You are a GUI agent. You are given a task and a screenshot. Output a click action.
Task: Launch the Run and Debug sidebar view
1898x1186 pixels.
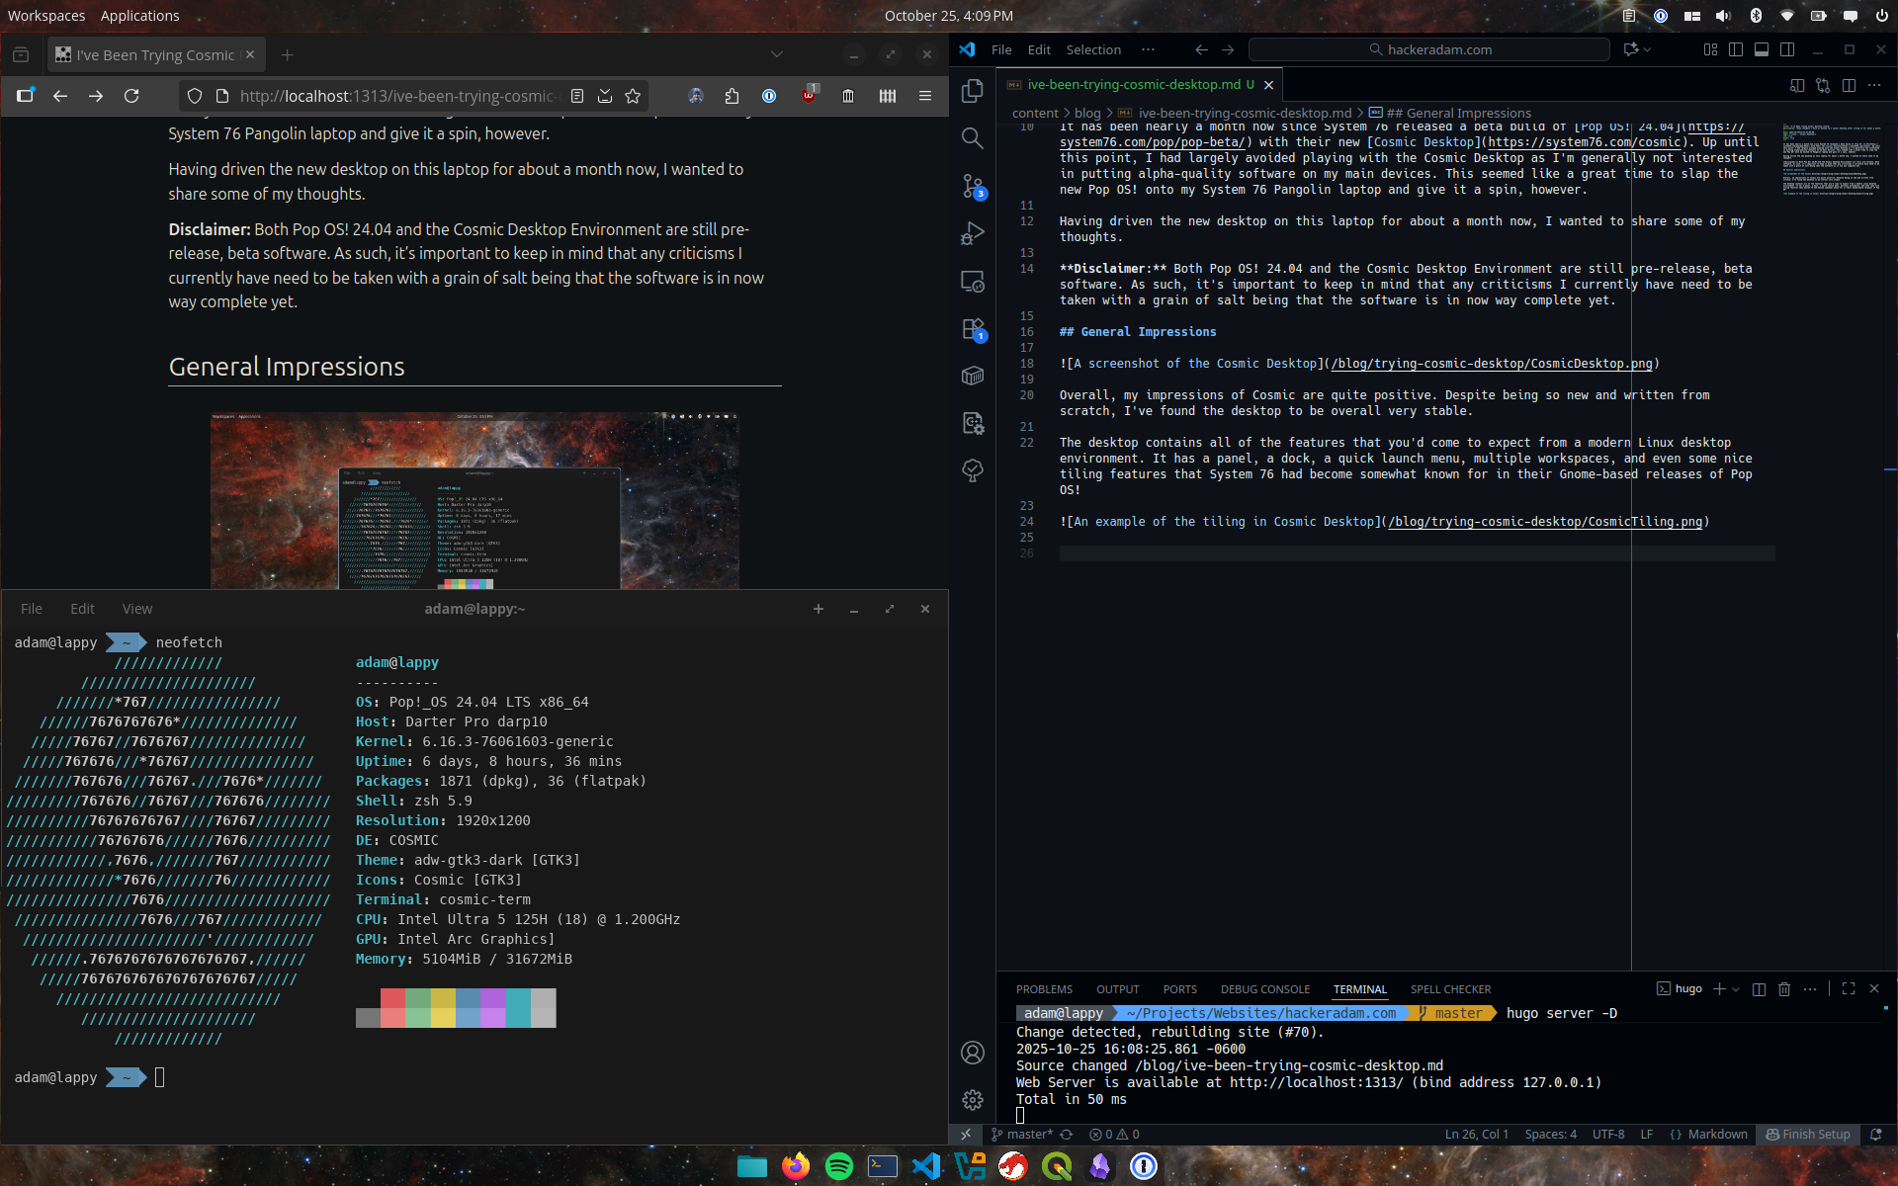(973, 233)
